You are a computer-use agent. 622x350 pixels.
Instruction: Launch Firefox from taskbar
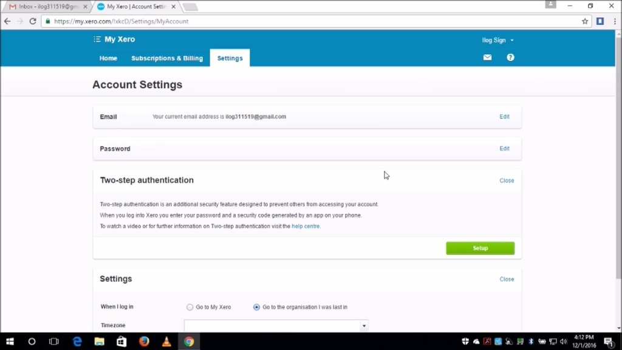pyautogui.click(x=144, y=341)
